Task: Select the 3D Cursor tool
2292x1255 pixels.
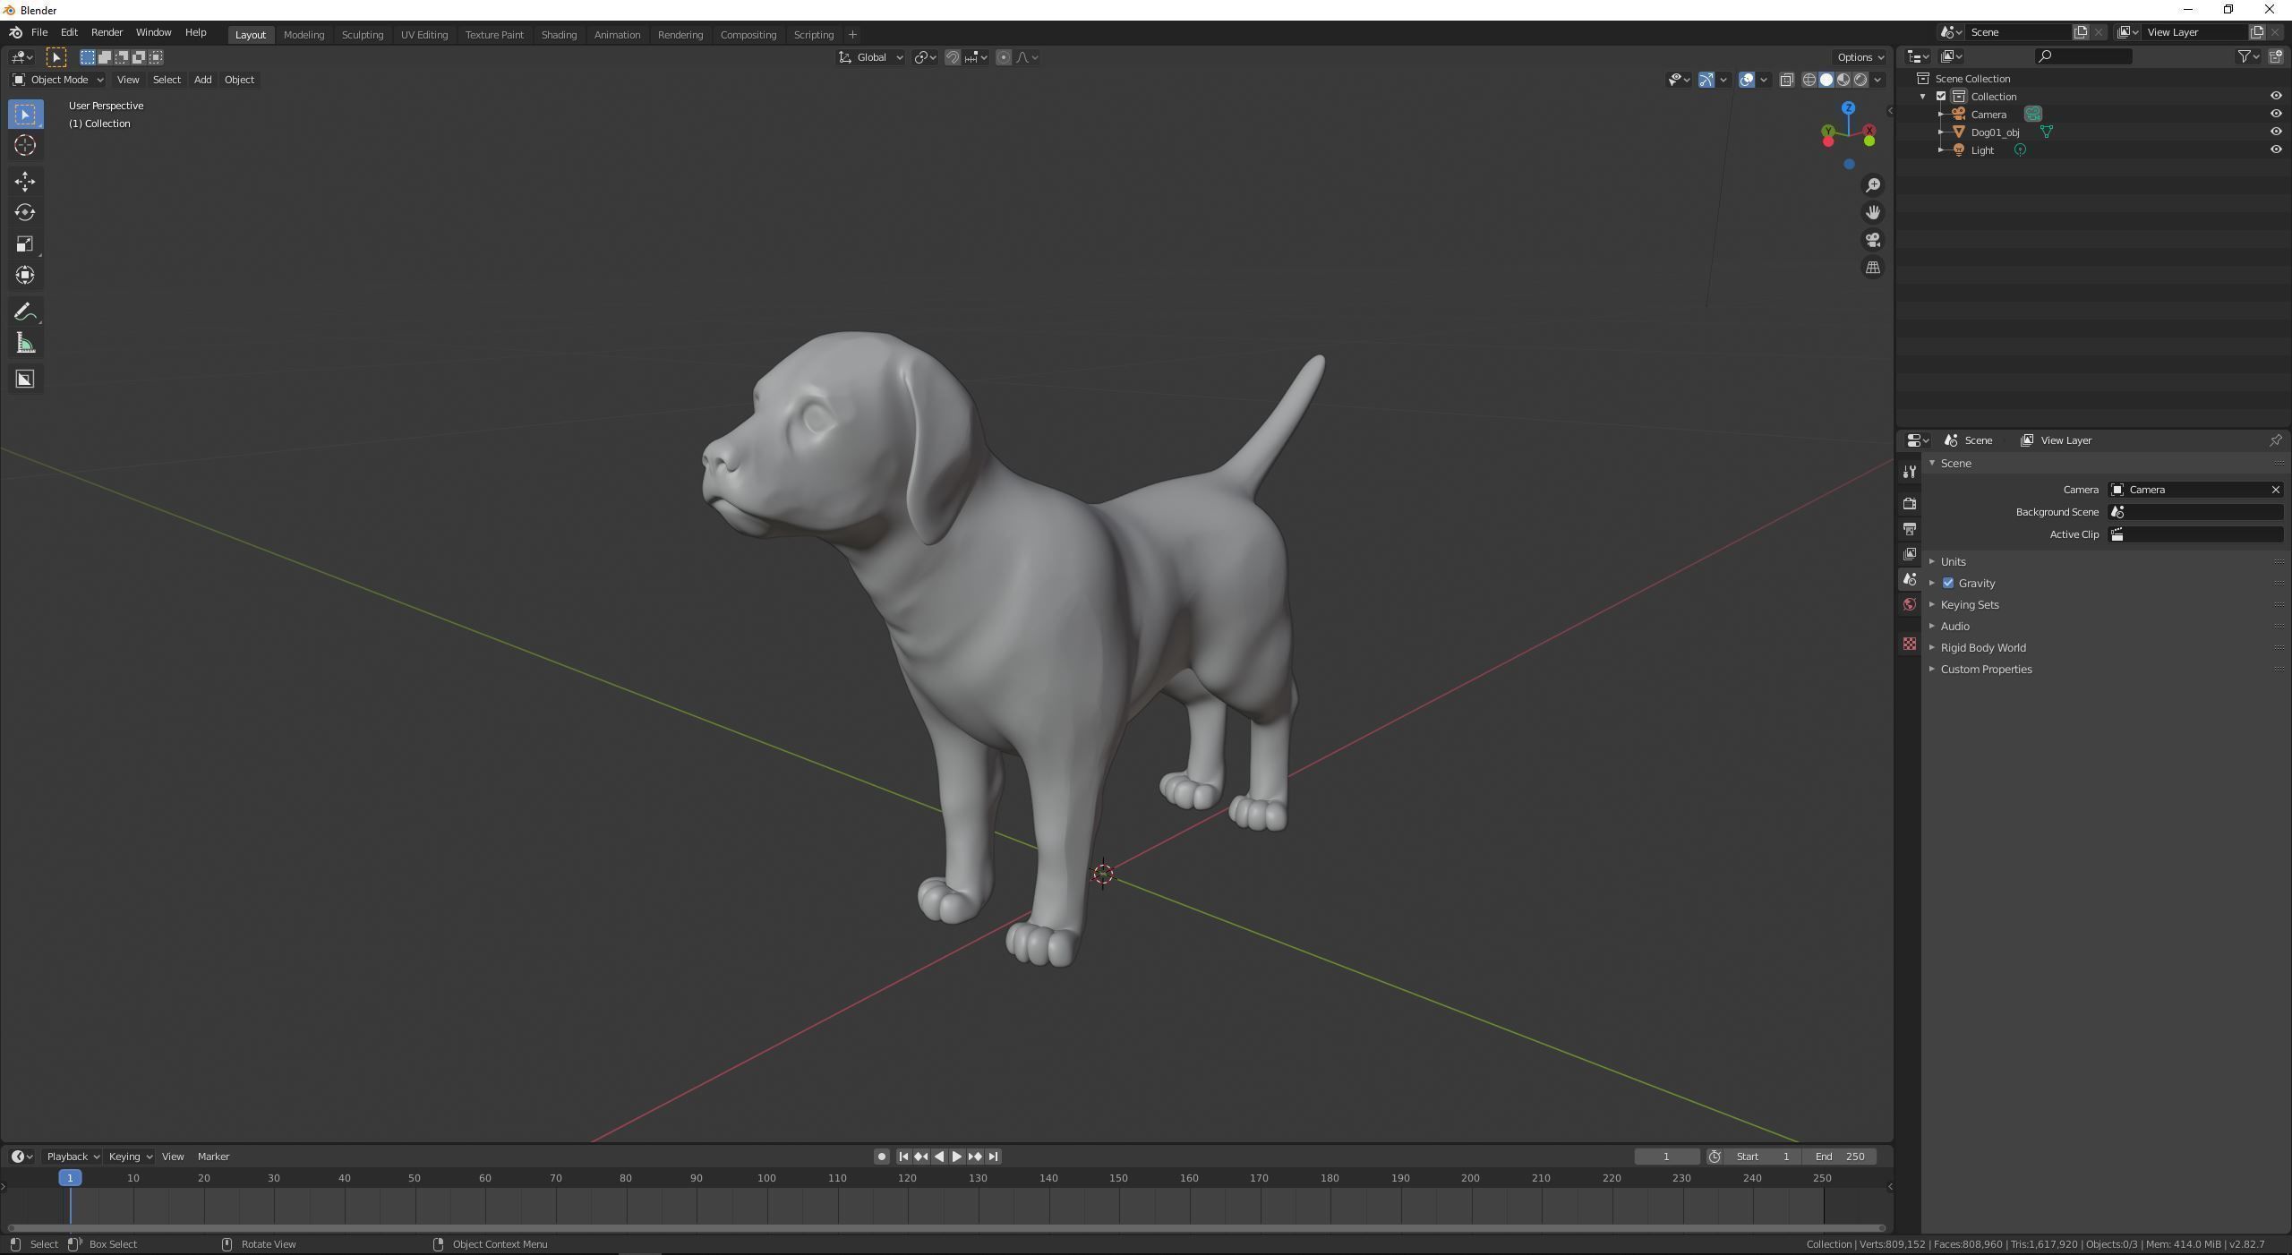Action: pos(25,146)
